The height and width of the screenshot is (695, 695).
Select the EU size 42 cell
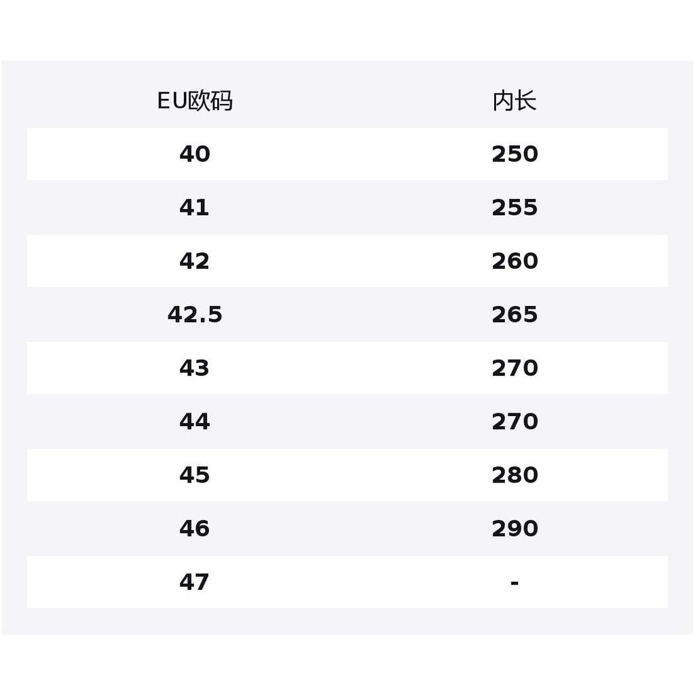[195, 261]
